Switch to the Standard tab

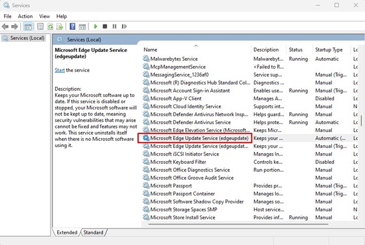pyautogui.click(x=93, y=232)
